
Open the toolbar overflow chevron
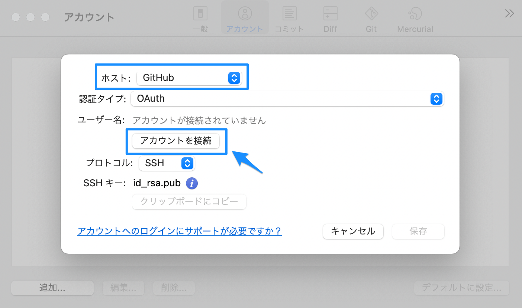(x=509, y=13)
